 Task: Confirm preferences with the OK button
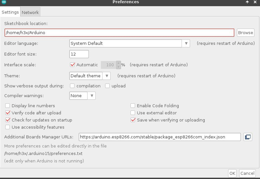pos(232,173)
